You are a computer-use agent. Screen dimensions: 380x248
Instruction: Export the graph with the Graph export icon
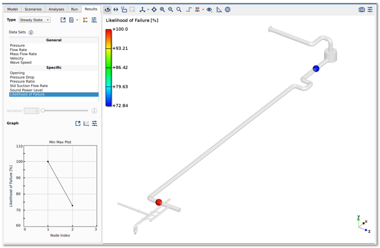click(x=78, y=123)
